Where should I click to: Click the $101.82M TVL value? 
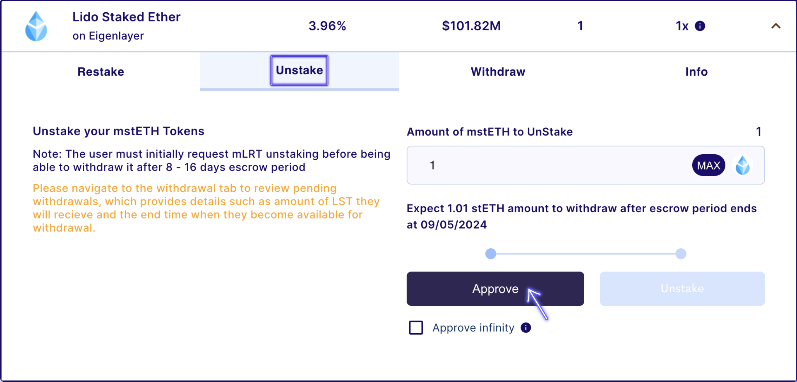tap(471, 26)
